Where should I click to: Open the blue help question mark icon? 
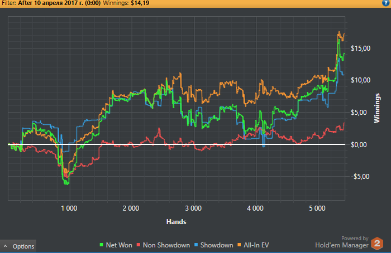tap(386, 2)
